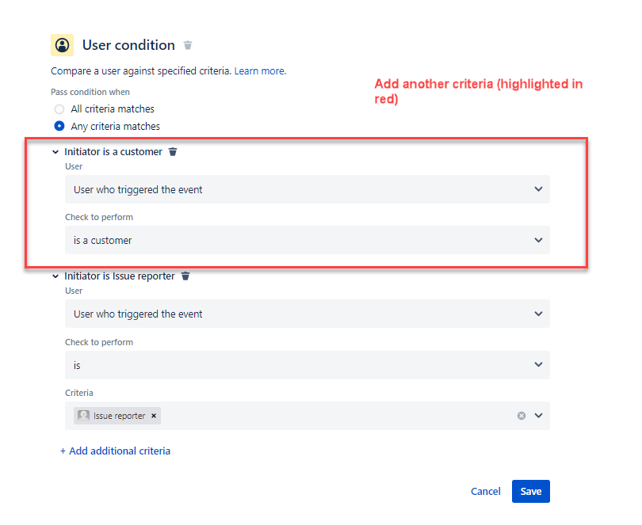Save the user condition
The width and height of the screenshot is (642, 525).
[x=530, y=492]
